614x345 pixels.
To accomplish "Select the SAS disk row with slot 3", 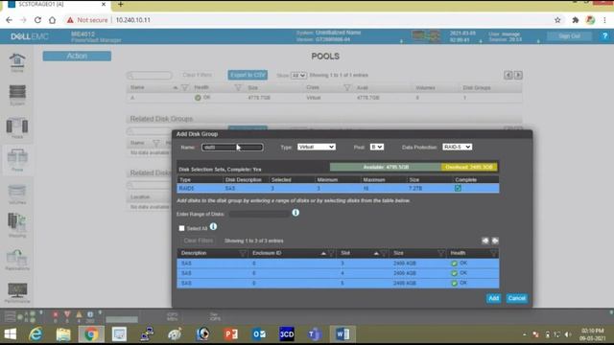I will [x=338, y=264].
